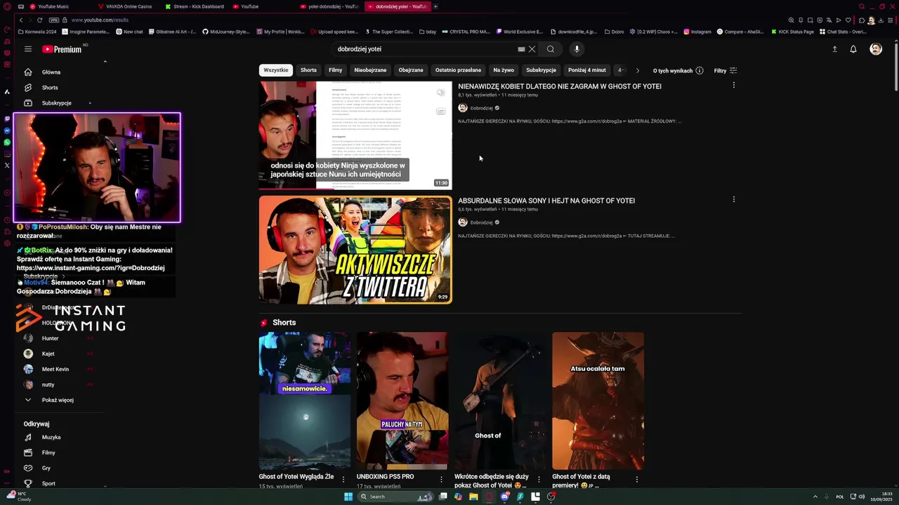
Task: Reload the page with refresh icon
Action: pyautogui.click(x=39, y=20)
